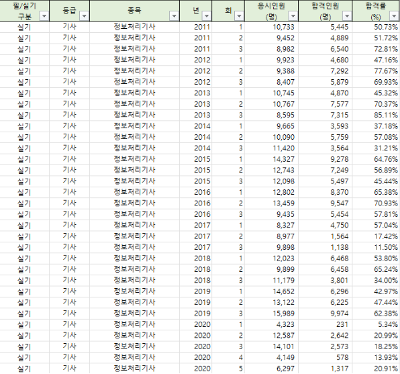Viewport: 400px width, 374px height.
Task: Click cell with value 15,989
Action: (x=271, y=314)
